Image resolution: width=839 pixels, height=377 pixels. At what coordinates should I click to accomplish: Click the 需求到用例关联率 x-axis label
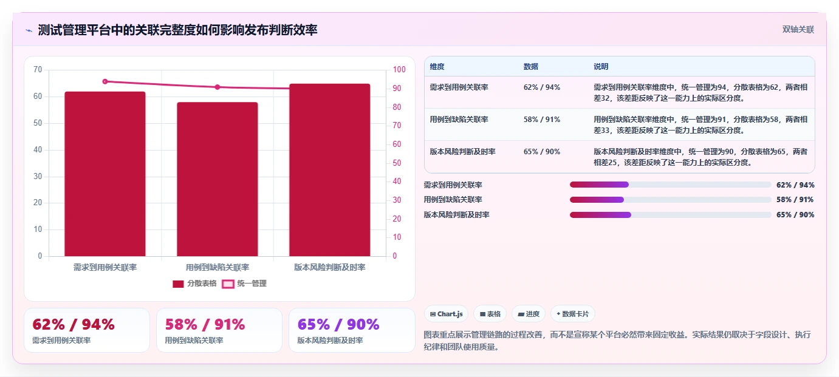point(105,267)
